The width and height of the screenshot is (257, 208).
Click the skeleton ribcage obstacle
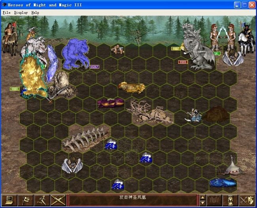[86, 139]
